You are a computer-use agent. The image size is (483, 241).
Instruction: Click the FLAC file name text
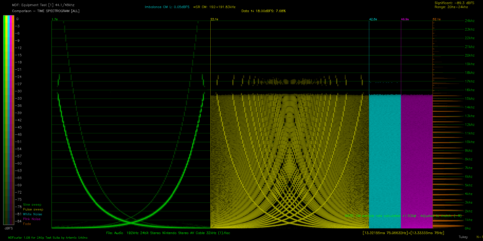coord(168,233)
